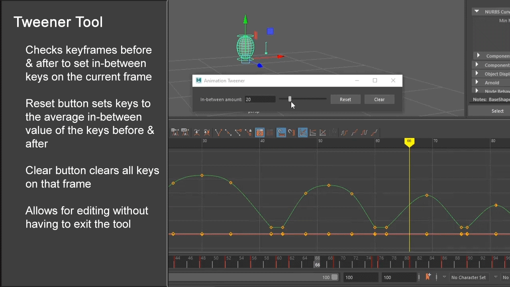The width and height of the screenshot is (510, 287).
Task: Renormalize curves icon
Action: click(x=323, y=132)
